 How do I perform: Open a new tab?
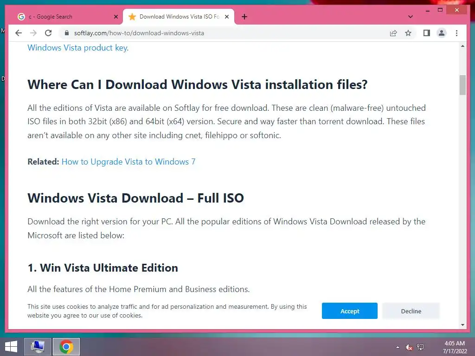click(x=244, y=17)
